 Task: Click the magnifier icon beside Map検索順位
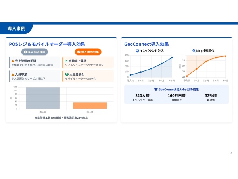click(194, 51)
